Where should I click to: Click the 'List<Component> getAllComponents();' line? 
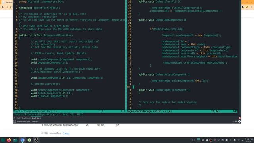click(x=56, y=71)
